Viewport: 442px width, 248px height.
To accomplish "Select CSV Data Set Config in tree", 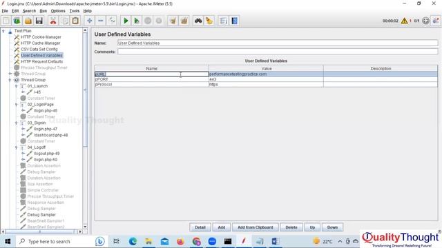I will (39, 49).
